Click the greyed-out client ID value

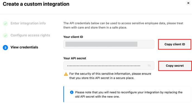click(x=101, y=44)
